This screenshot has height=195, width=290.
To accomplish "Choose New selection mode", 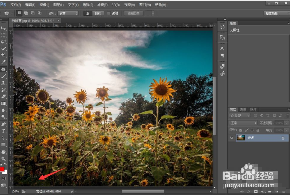I will point(19,13).
